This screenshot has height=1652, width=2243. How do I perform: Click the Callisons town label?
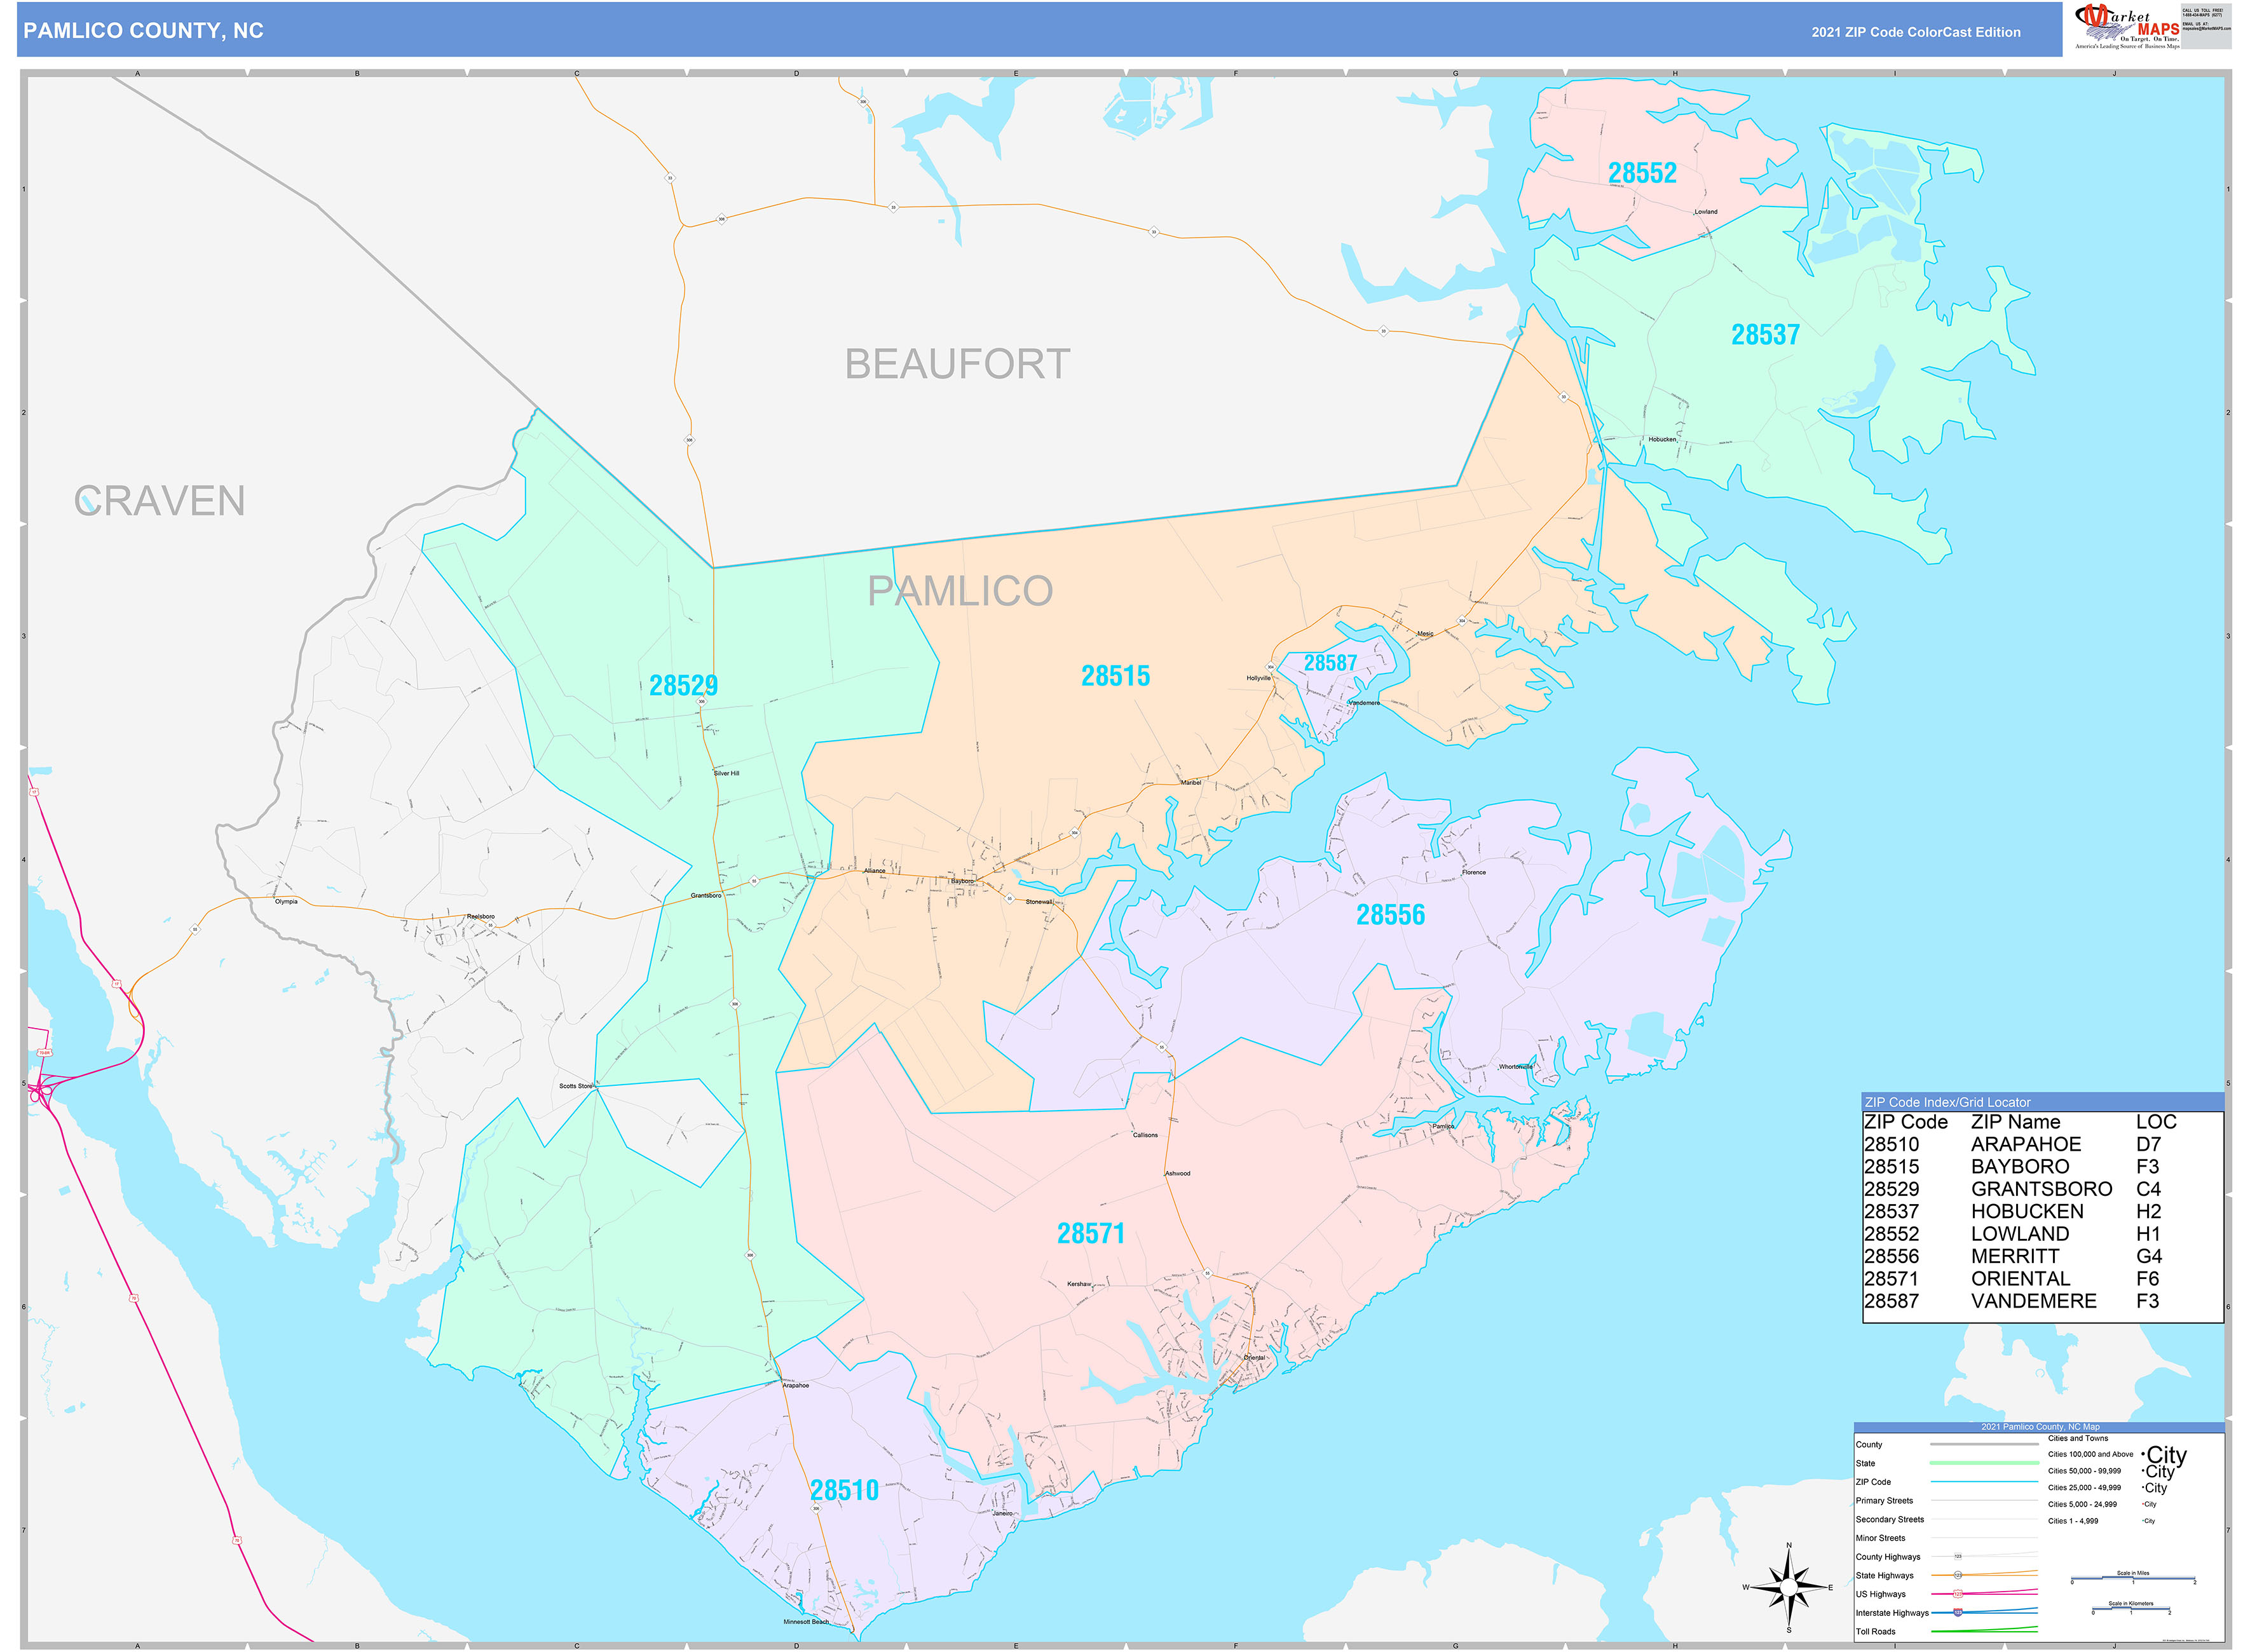point(1145,1136)
